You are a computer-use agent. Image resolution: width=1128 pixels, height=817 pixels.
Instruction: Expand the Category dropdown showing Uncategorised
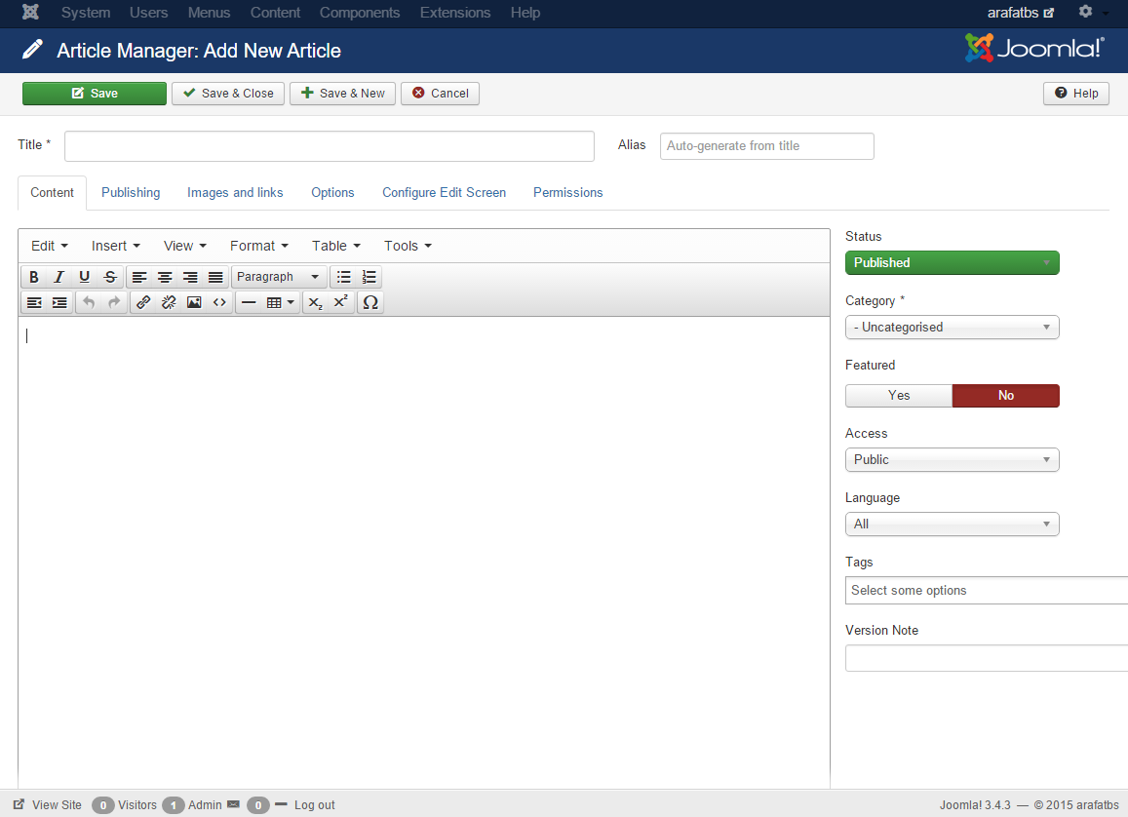pos(952,327)
